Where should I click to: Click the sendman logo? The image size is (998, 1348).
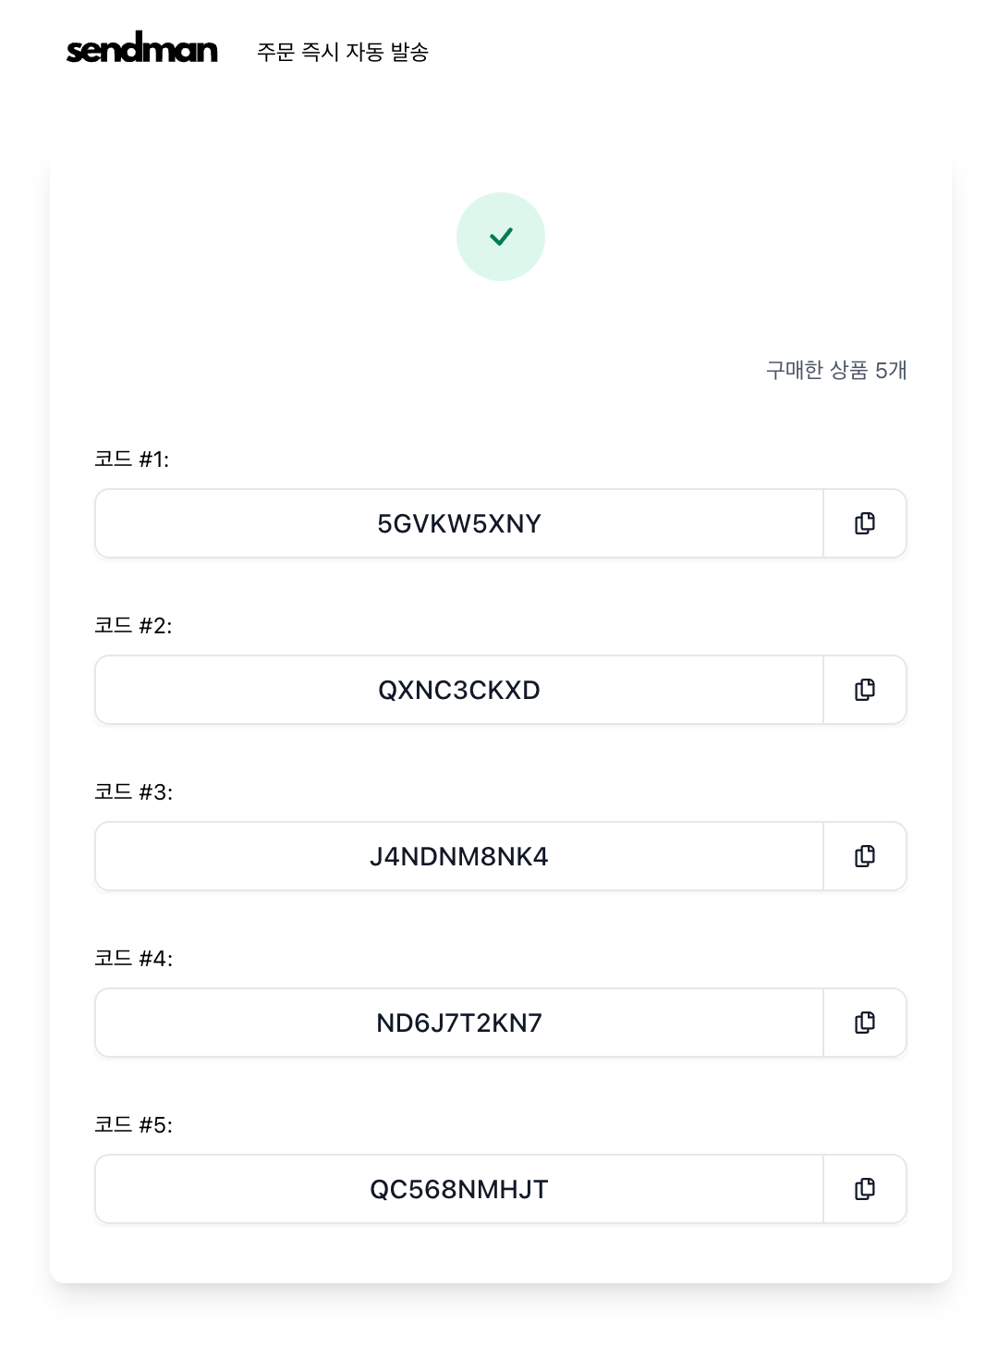pyautogui.click(x=141, y=49)
